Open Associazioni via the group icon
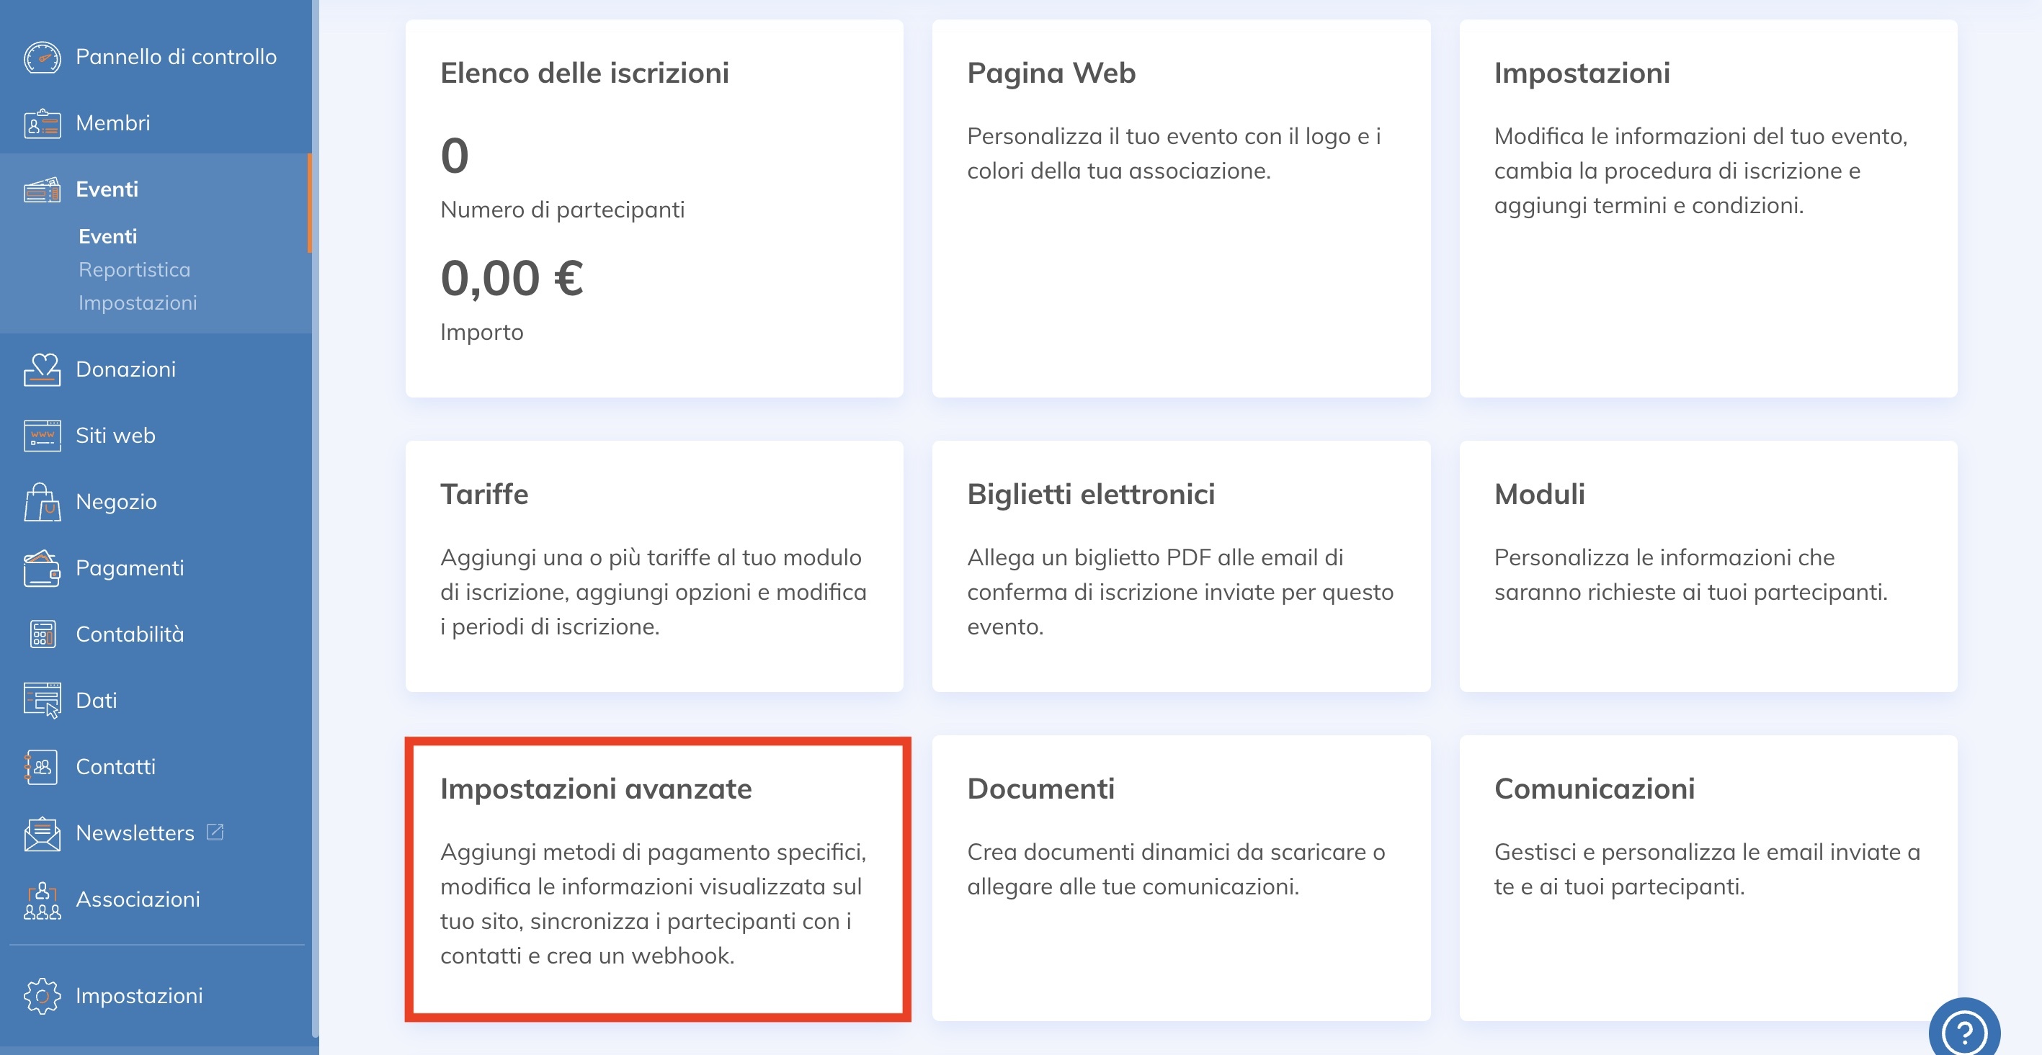 pyautogui.click(x=42, y=899)
